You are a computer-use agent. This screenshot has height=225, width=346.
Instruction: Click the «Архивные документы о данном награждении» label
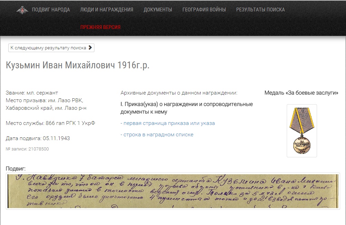pos(179,93)
